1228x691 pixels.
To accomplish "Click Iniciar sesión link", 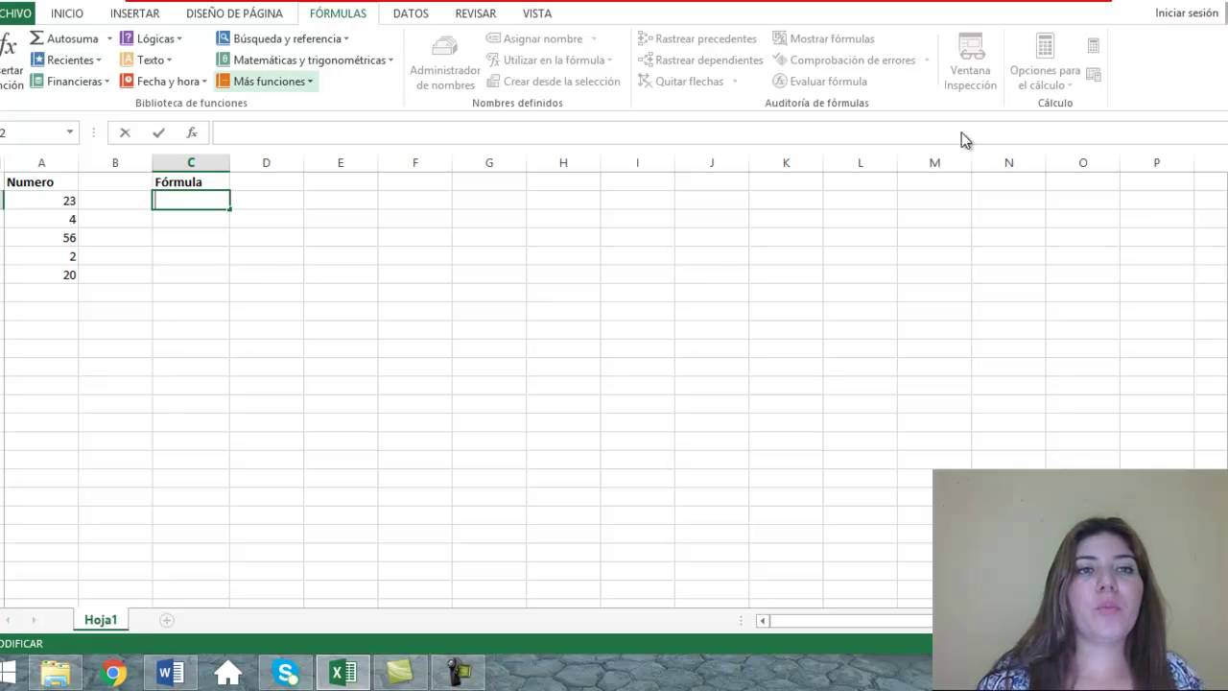I will [1186, 13].
